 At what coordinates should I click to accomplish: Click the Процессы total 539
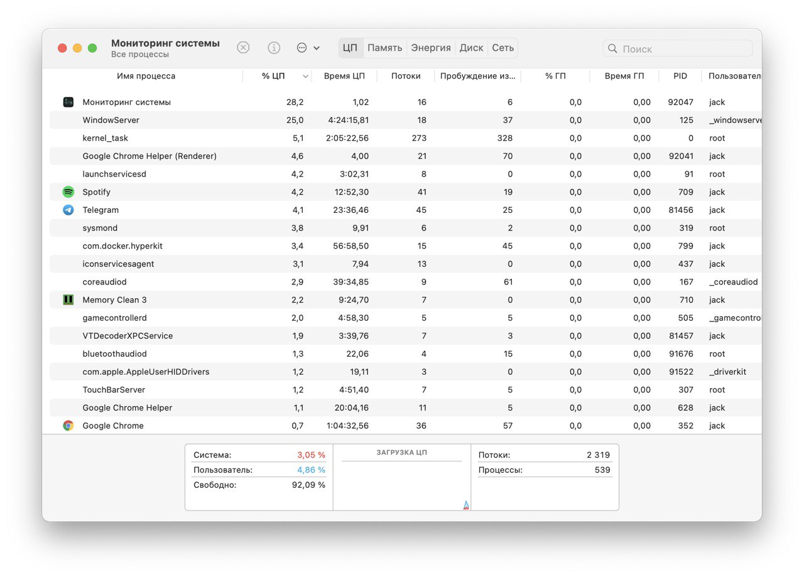[602, 470]
